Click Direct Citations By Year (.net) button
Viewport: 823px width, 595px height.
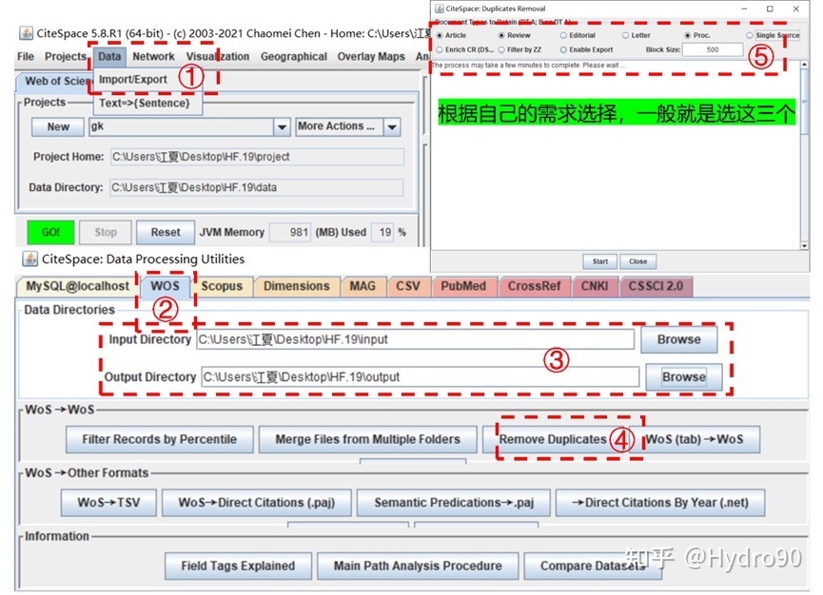click(x=660, y=503)
